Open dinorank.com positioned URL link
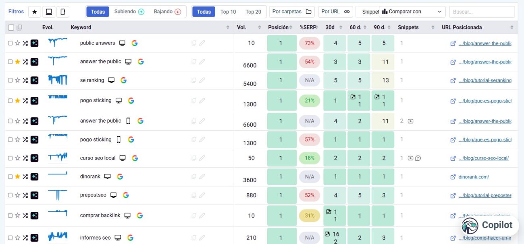The image size is (524, 244). click(474, 177)
